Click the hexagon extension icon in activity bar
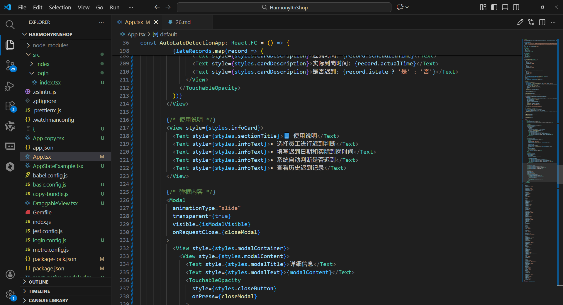 click(x=10, y=167)
